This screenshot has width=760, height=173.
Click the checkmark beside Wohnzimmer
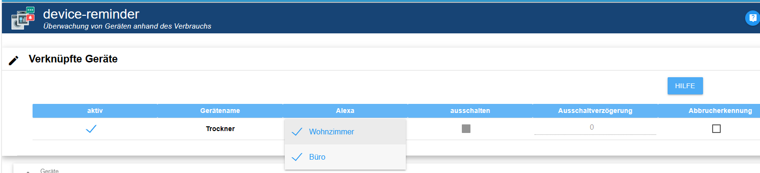click(297, 132)
